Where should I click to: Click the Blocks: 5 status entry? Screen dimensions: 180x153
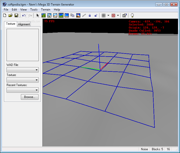tap(157, 149)
